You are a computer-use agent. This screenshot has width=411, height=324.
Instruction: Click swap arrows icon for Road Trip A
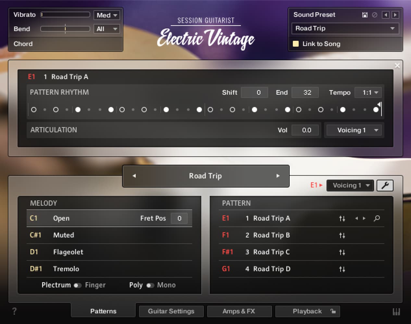click(342, 219)
